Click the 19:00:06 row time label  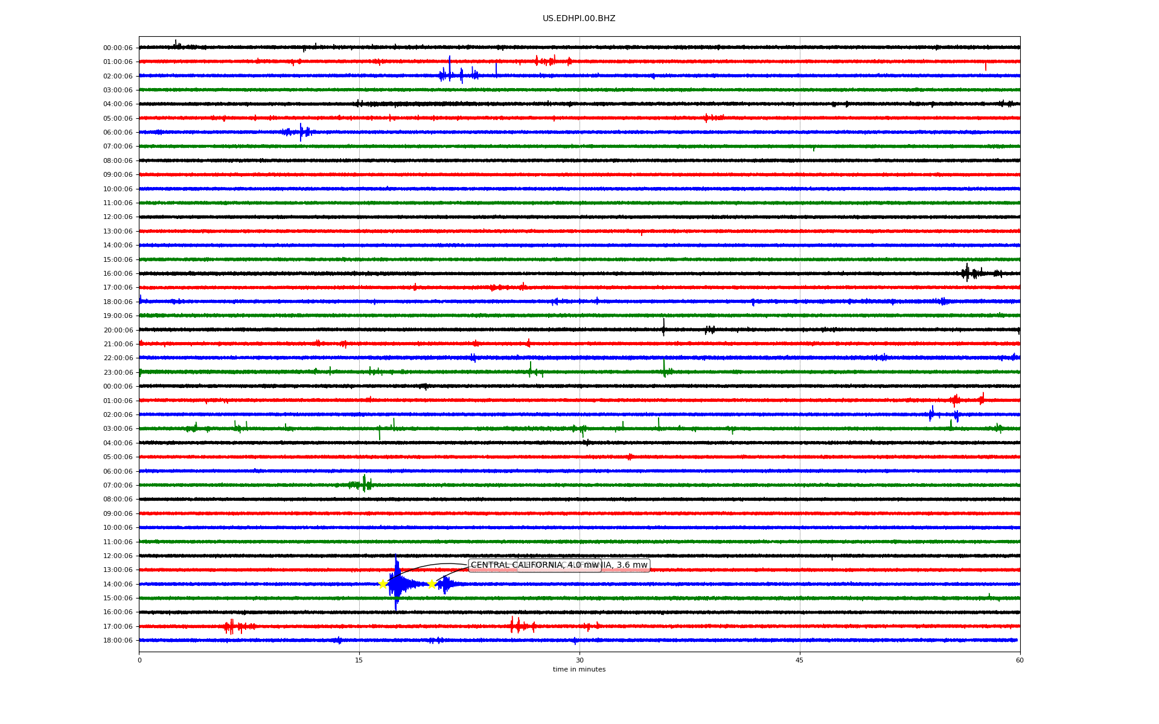[x=118, y=316]
